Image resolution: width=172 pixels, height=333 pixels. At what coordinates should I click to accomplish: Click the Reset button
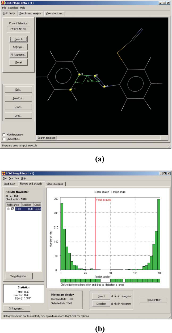tap(19, 62)
